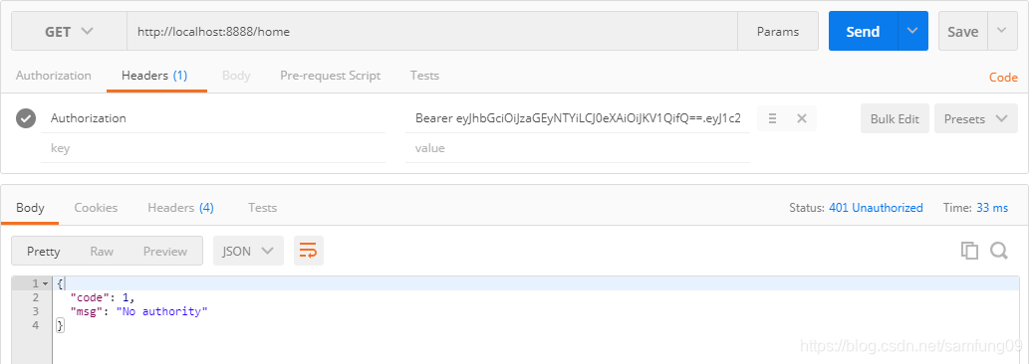Open the Presets dropdown
The width and height of the screenshot is (1032, 364).
click(976, 119)
